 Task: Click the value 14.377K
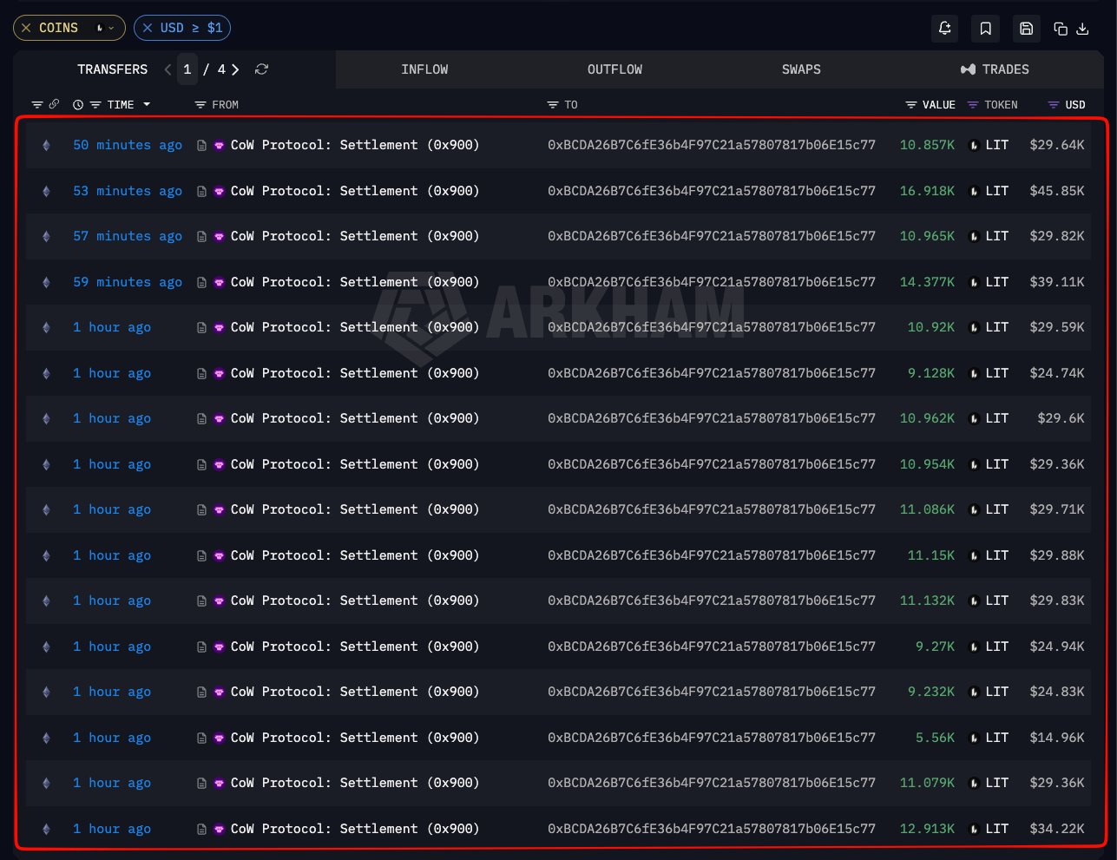[927, 282]
